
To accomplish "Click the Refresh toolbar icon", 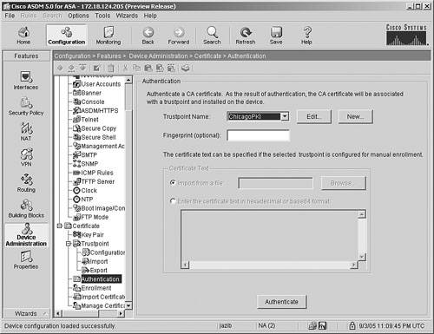I will click(246, 36).
